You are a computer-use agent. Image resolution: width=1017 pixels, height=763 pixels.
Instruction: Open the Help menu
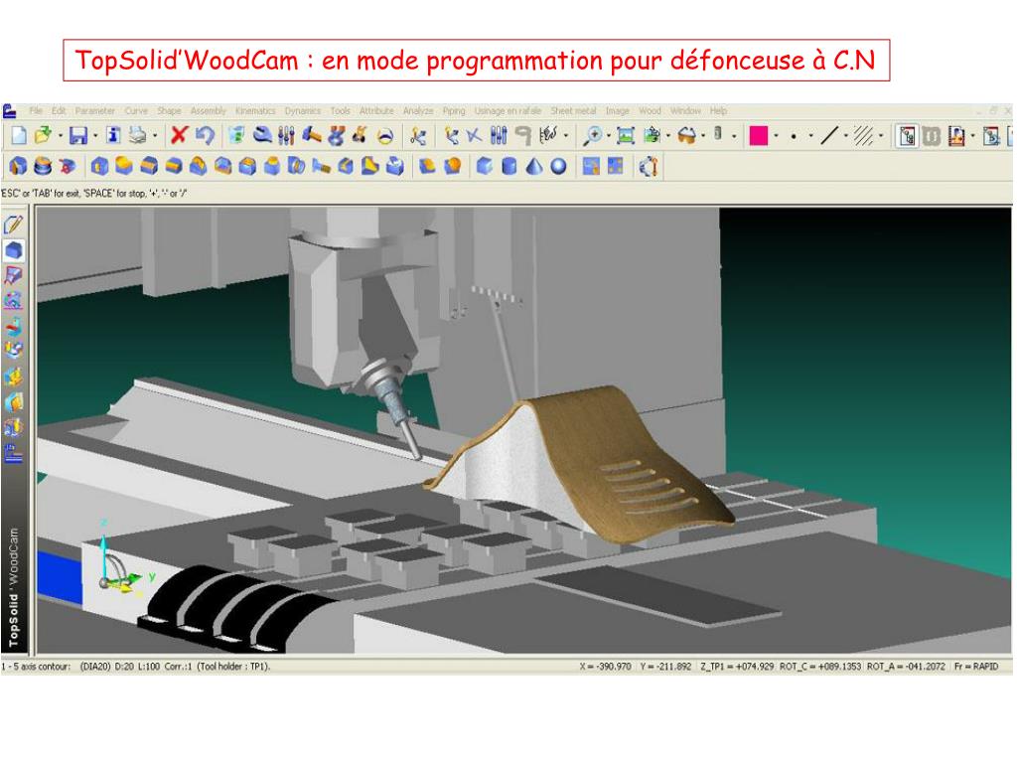719,111
